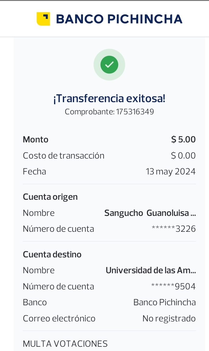
Task: Click the Cuenta origen section heading
Action: tap(50, 197)
